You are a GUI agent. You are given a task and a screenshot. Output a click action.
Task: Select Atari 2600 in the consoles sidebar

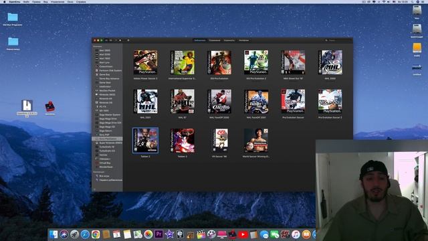(x=105, y=51)
